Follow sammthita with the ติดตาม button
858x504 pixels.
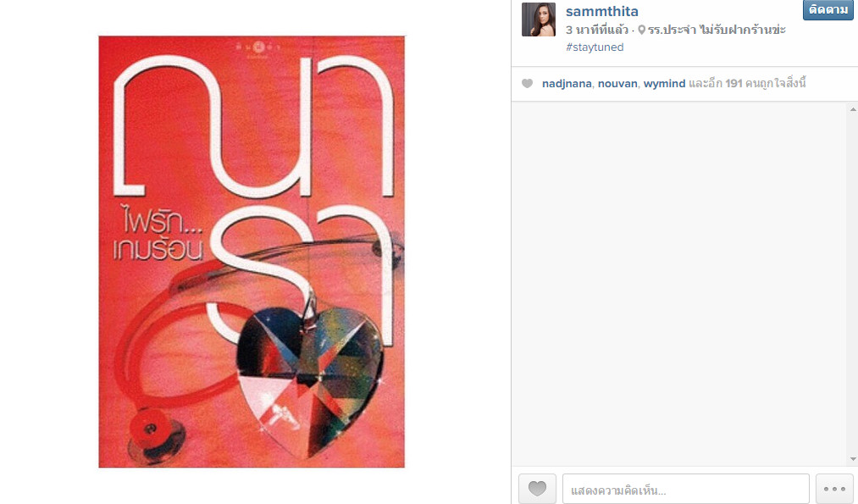coord(828,10)
